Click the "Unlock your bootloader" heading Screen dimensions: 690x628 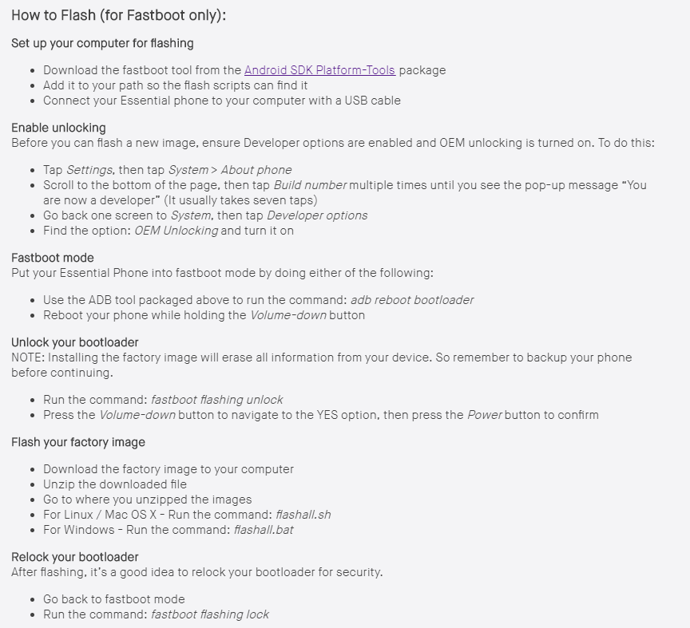(x=75, y=342)
